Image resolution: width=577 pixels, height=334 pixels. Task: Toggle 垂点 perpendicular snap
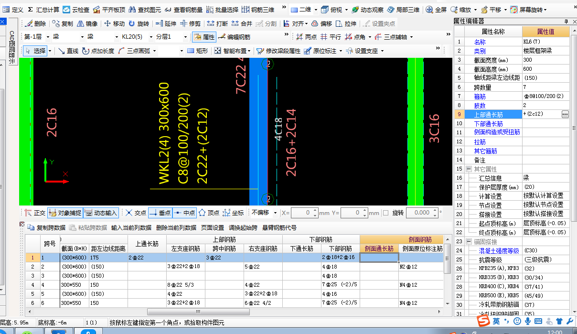160,213
